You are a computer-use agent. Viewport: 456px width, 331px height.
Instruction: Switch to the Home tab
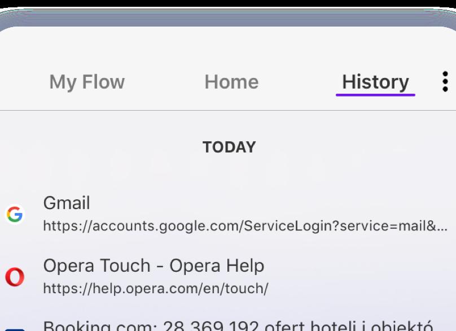pyautogui.click(x=231, y=82)
